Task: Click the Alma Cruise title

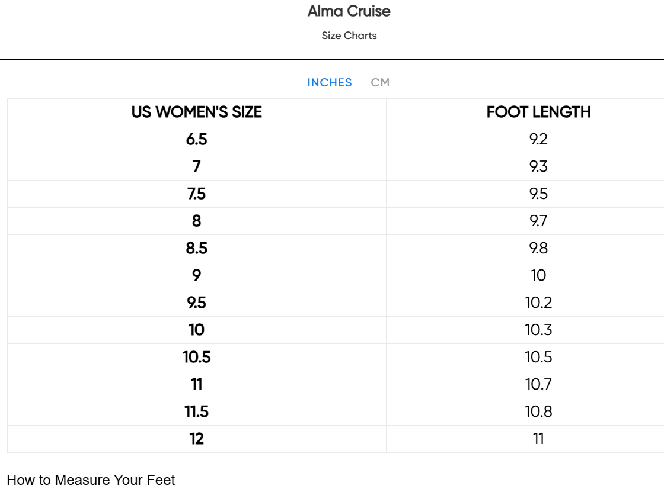Action: (349, 11)
